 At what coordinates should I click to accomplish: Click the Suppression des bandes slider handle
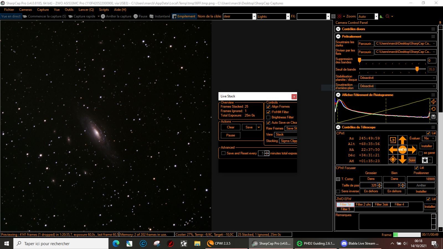360,60
